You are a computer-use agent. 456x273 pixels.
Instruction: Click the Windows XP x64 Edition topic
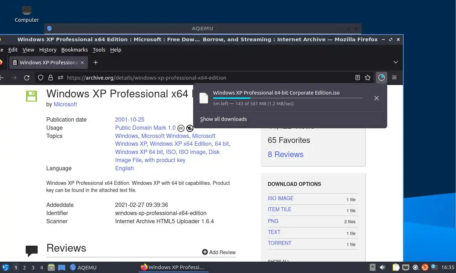pyautogui.click(x=181, y=144)
